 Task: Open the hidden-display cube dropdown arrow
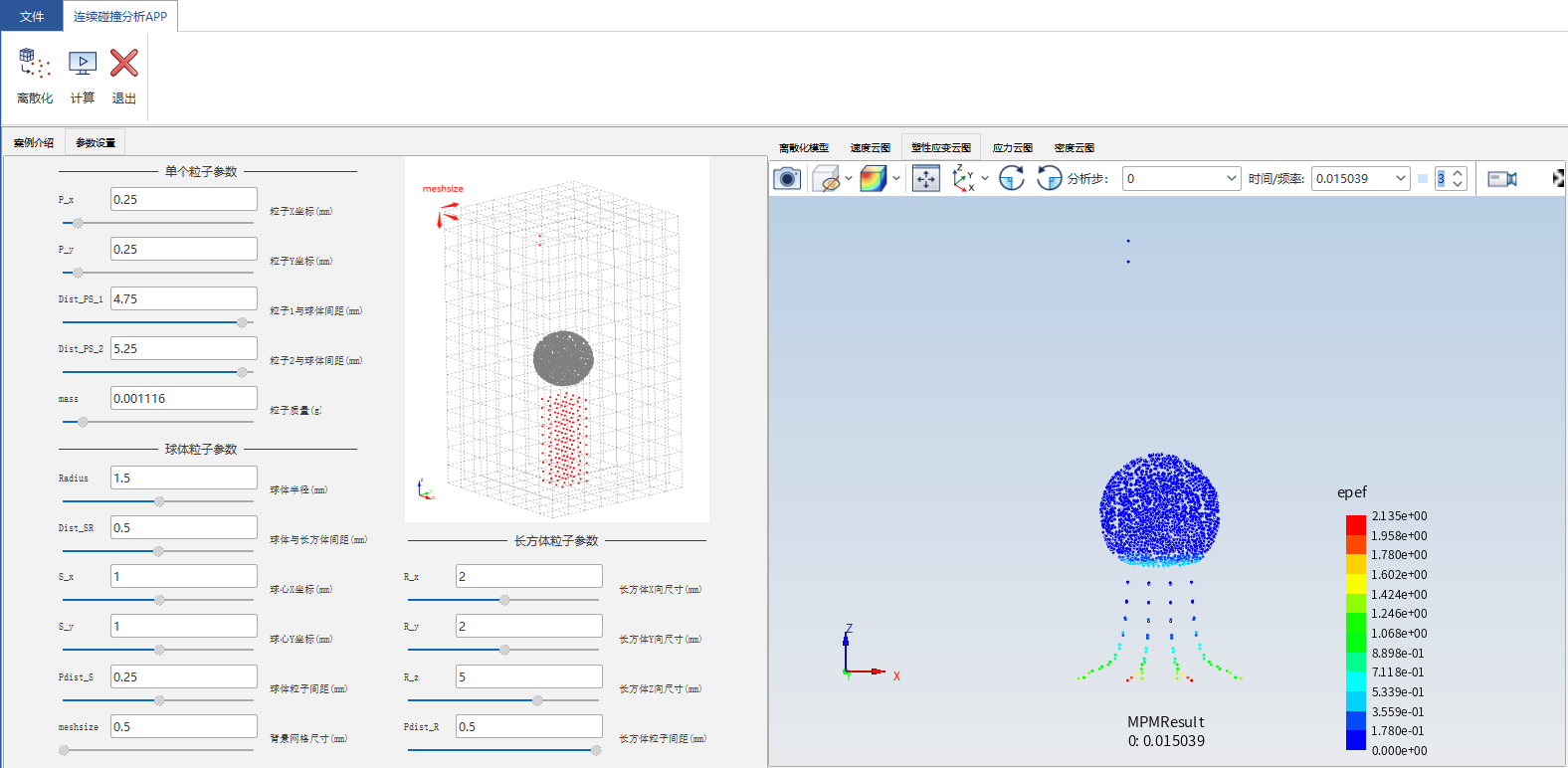pyautogui.click(x=849, y=178)
